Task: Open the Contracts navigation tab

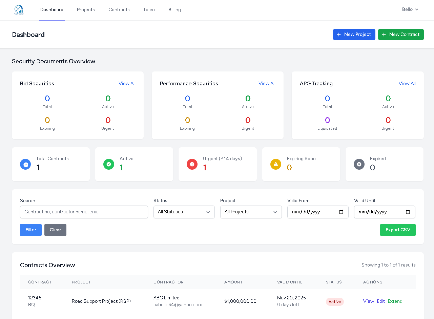Action: pyautogui.click(x=119, y=10)
